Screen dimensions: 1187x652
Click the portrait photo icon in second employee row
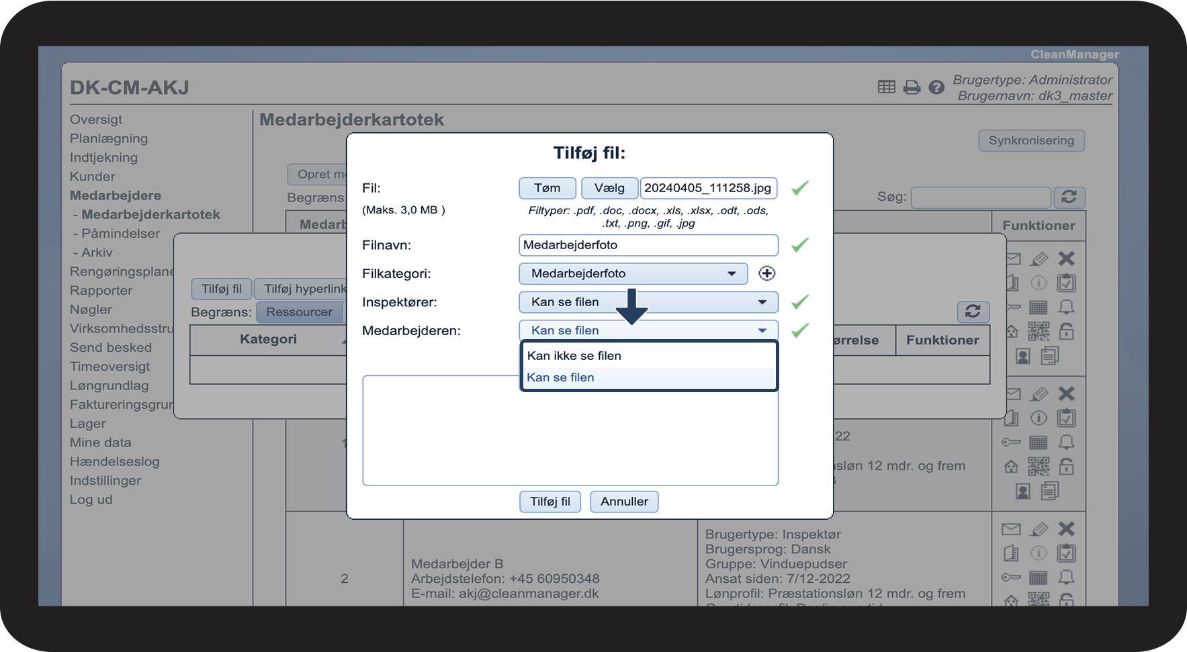[x=1022, y=492]
